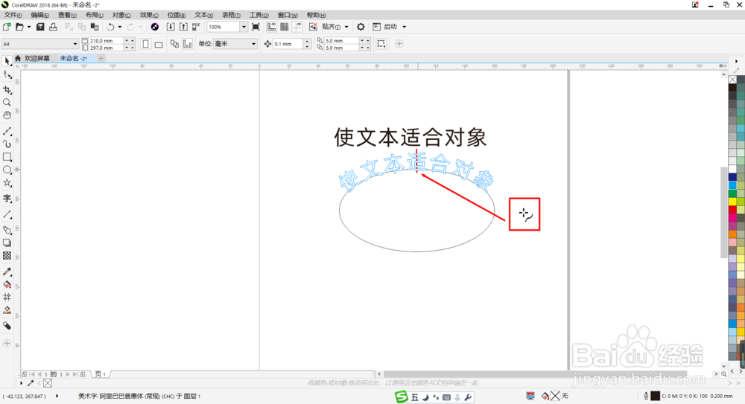Click the Paste icon in the toolbar
The height and width of the screenshot is (404, 745).
coord(95,27)
